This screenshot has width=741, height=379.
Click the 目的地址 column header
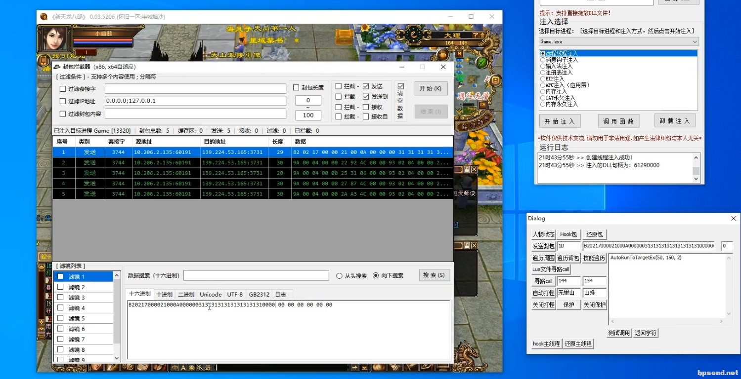[x=234, y=142]
